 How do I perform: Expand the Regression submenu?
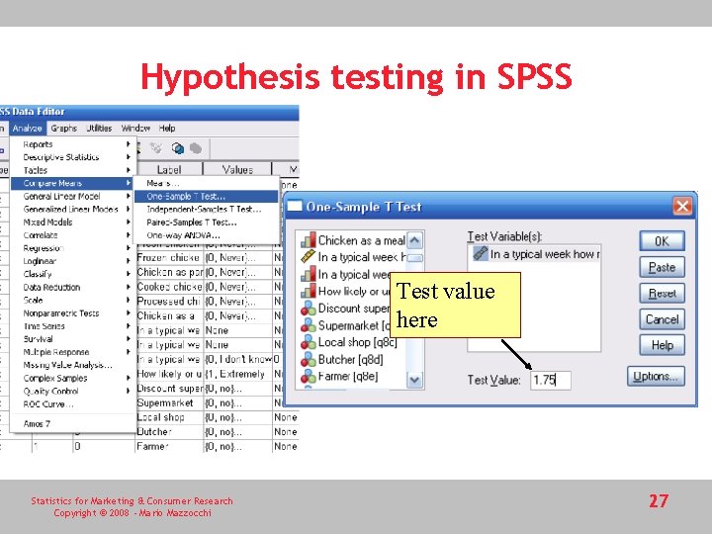pyautogui.click(x=72, y=248)
